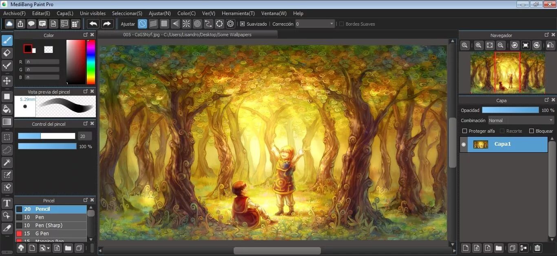Enable the crosshatch grid snap
557x256 pixels.
pyautogui.click(x=164, y=24)
